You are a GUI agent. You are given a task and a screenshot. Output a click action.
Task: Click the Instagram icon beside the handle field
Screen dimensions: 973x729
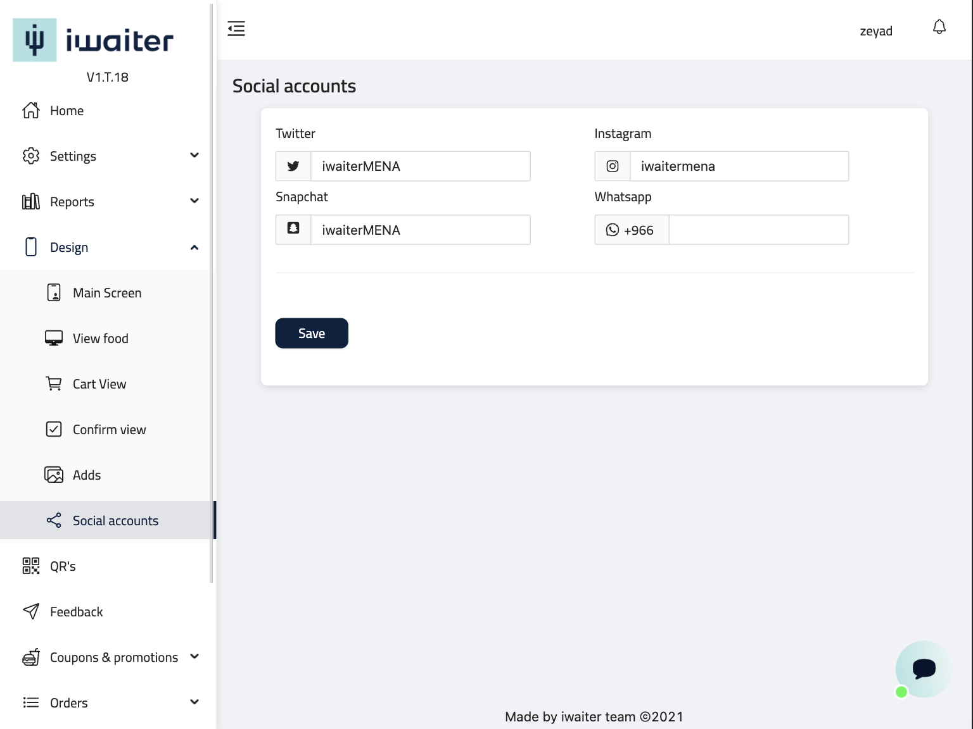click(613, 166)
